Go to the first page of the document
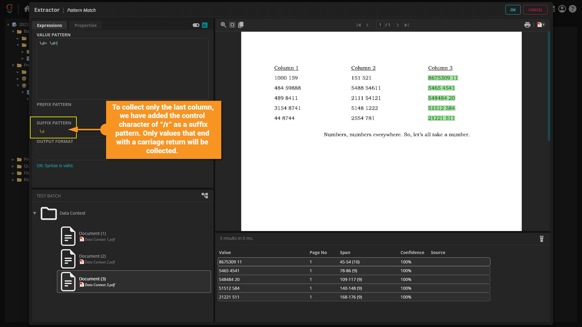The image size is (582, 327). tap(359, 25)
